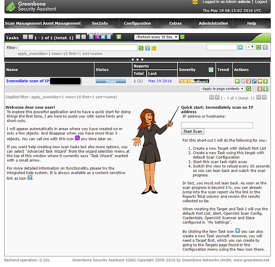Open the saved filter '--' dropdown
Screen dimensions: 275x267
coord(250,47)
